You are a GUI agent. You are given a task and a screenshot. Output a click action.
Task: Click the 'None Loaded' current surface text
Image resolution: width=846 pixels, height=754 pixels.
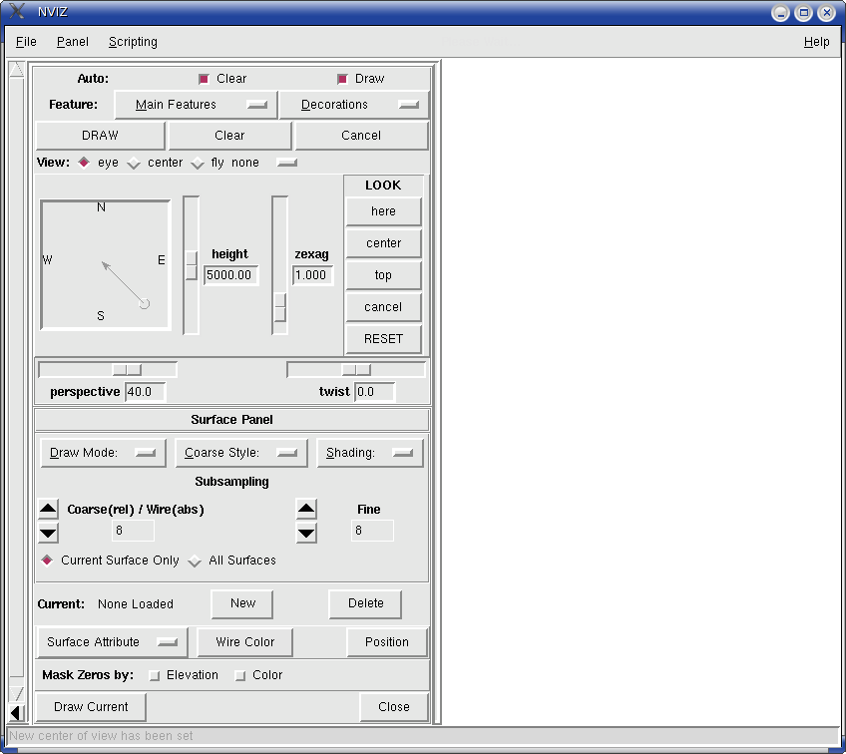136,604
